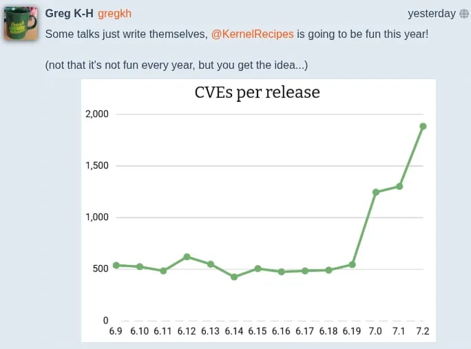The height and width of the screenshot is (349, 471).
Task: Click the 6.19 data point
Action: tap(353, 265)
